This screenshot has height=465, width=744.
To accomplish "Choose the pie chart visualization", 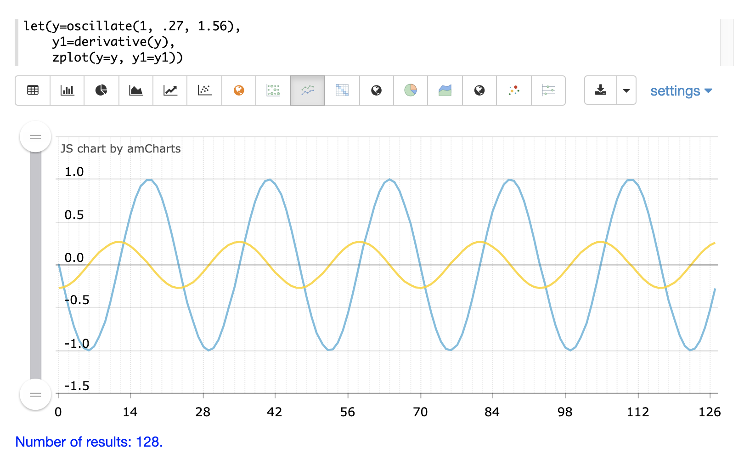I will pyautogui.click(x=101, y=91).
